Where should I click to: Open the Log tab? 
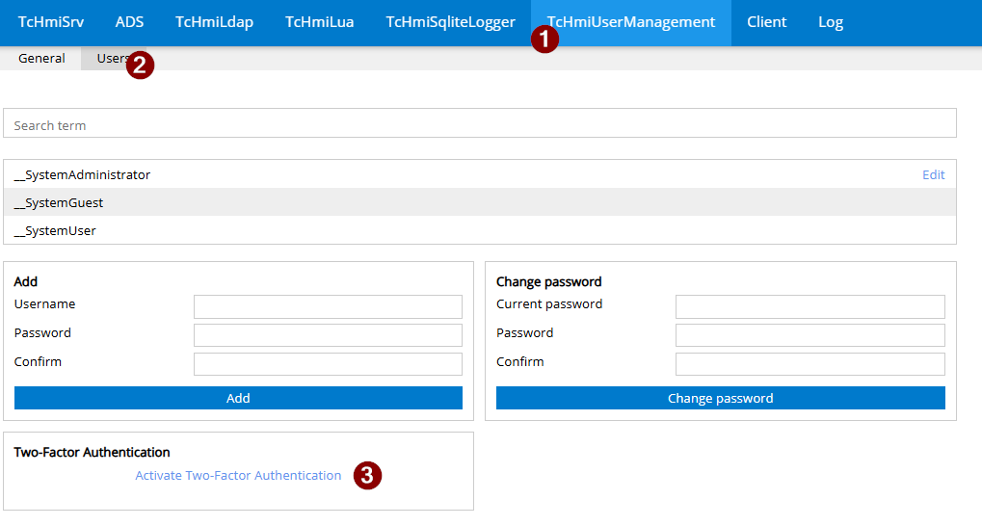(831, 22)
